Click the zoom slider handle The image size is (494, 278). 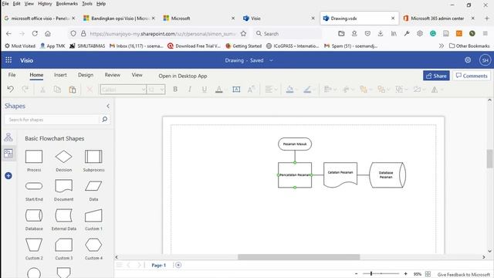371,274
